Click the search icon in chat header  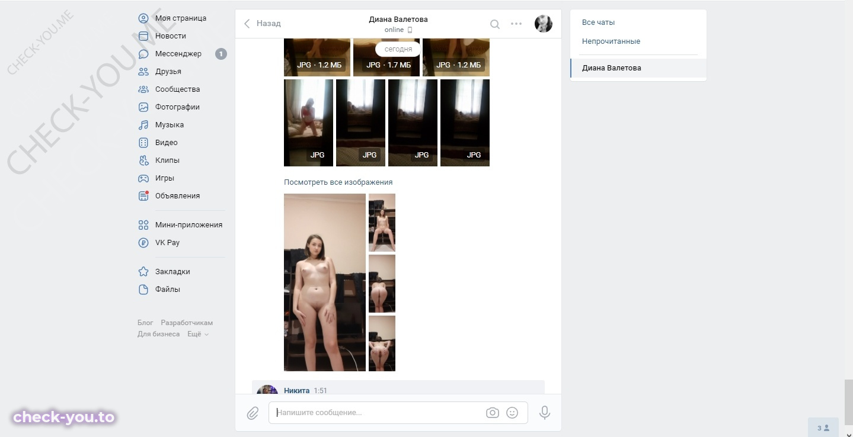[495, 24]
